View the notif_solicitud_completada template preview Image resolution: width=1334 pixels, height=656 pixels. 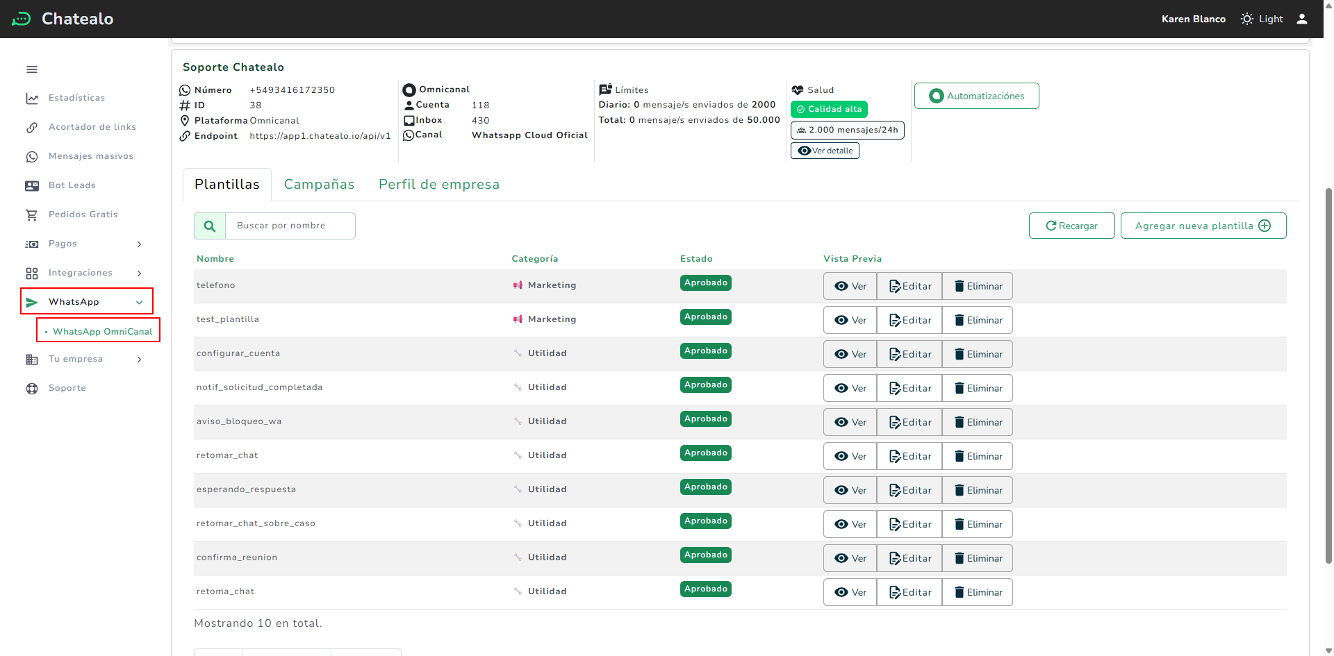pos(850,388)
